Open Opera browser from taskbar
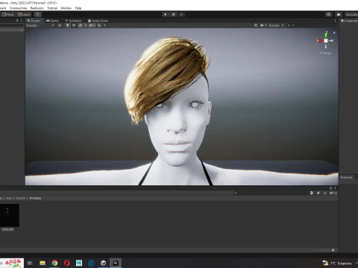 pyautogui.click(x=67, y=263)
